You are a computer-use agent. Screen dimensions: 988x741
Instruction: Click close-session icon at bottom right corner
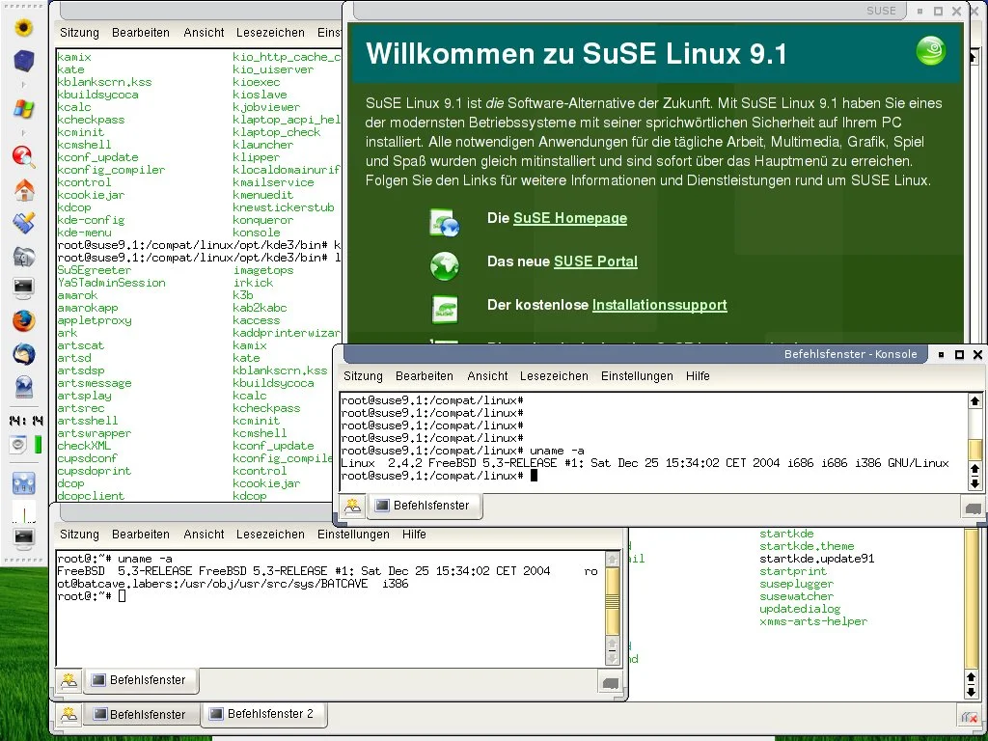click(968, 715)
